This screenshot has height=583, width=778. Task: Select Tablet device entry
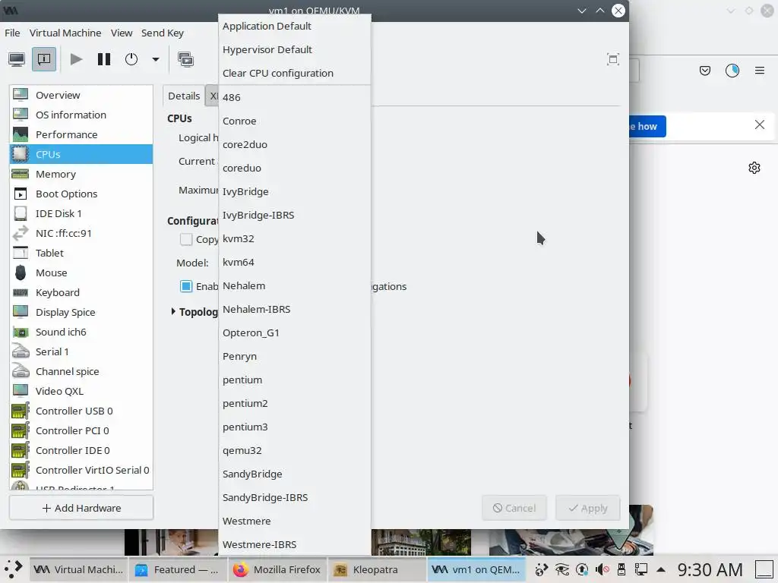point(81,254)
